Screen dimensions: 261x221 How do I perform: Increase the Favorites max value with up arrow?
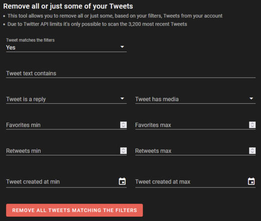coord(252,123)
